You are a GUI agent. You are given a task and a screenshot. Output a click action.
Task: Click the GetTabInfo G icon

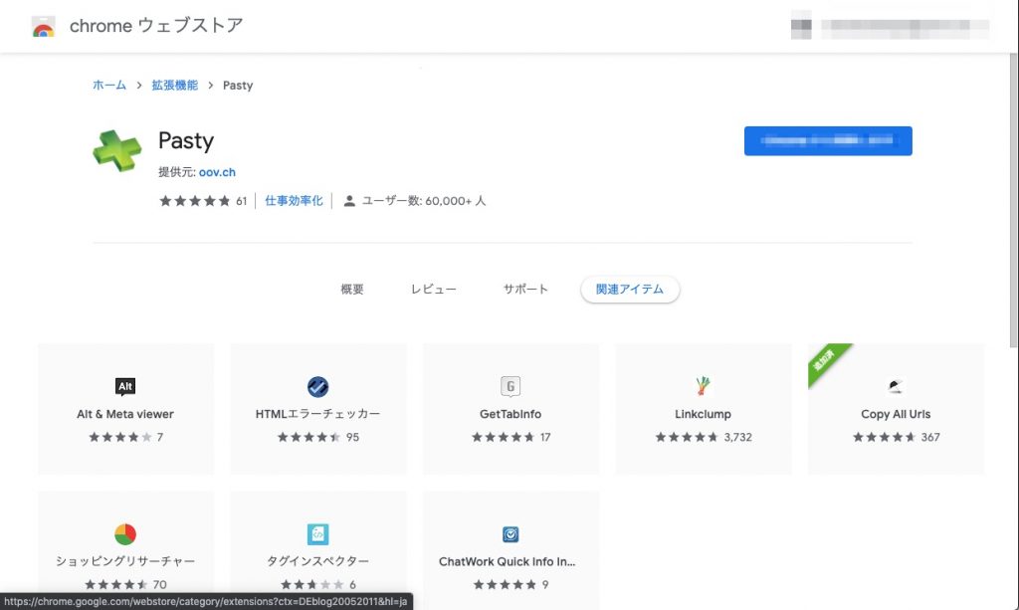(x=510, y=386)
